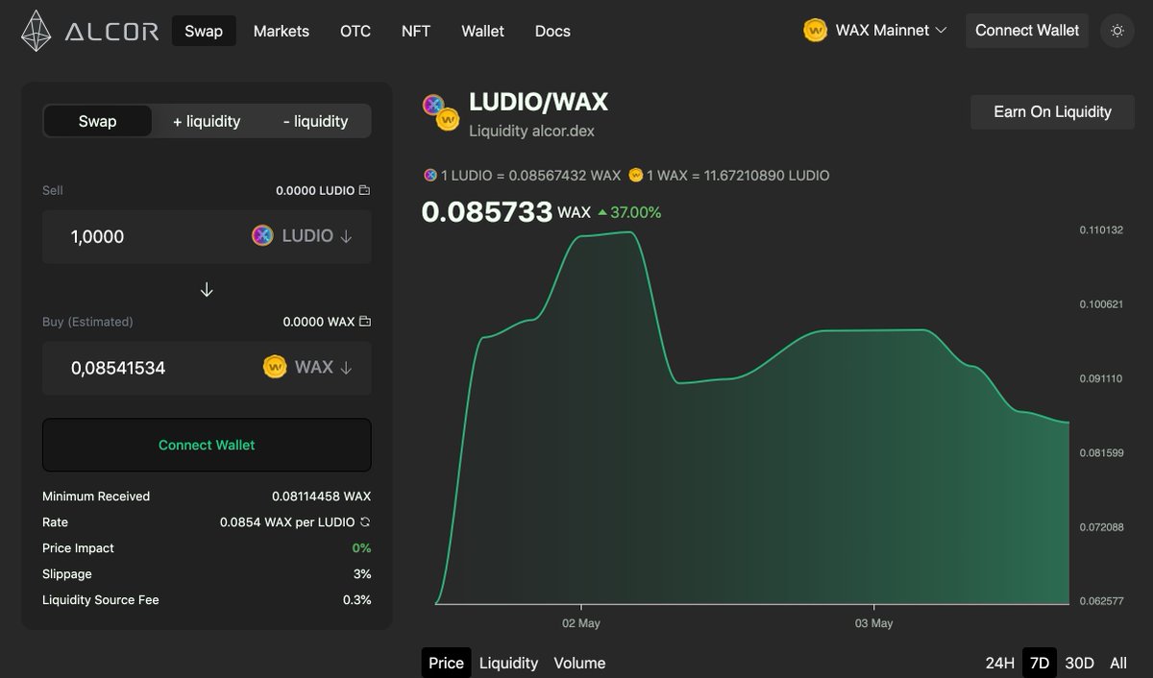Click the Price Impact 0% value
Screen dimensions: 1153x678
point(361,548)
